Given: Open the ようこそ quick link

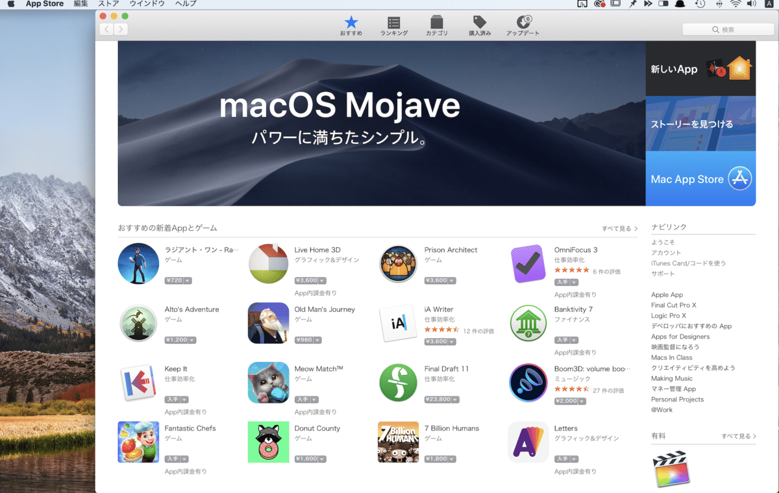Looking at the screenshot, I should pyautogui.click(x=663, y=243).
